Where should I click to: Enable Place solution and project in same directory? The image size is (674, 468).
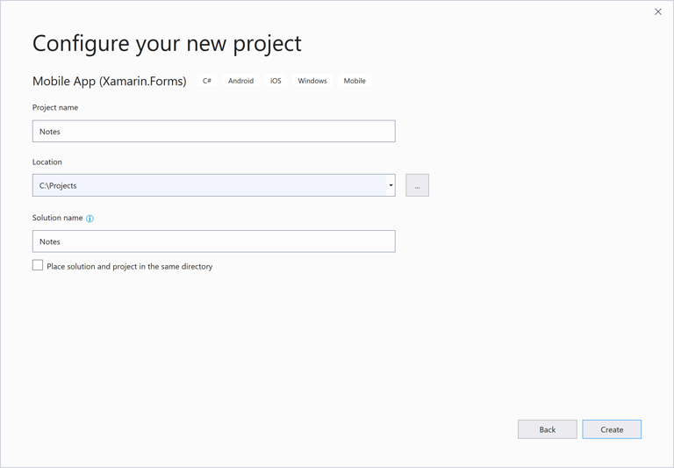[x=38, y=265]
